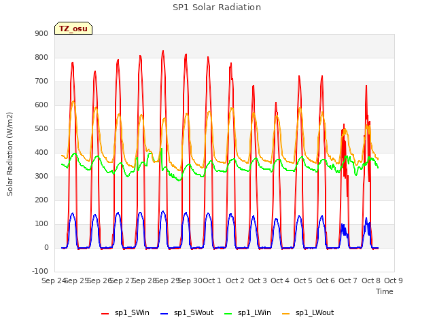Click the blue sp1_SWout legend swatch
435x326 pixels.
[x=164, y=314]
